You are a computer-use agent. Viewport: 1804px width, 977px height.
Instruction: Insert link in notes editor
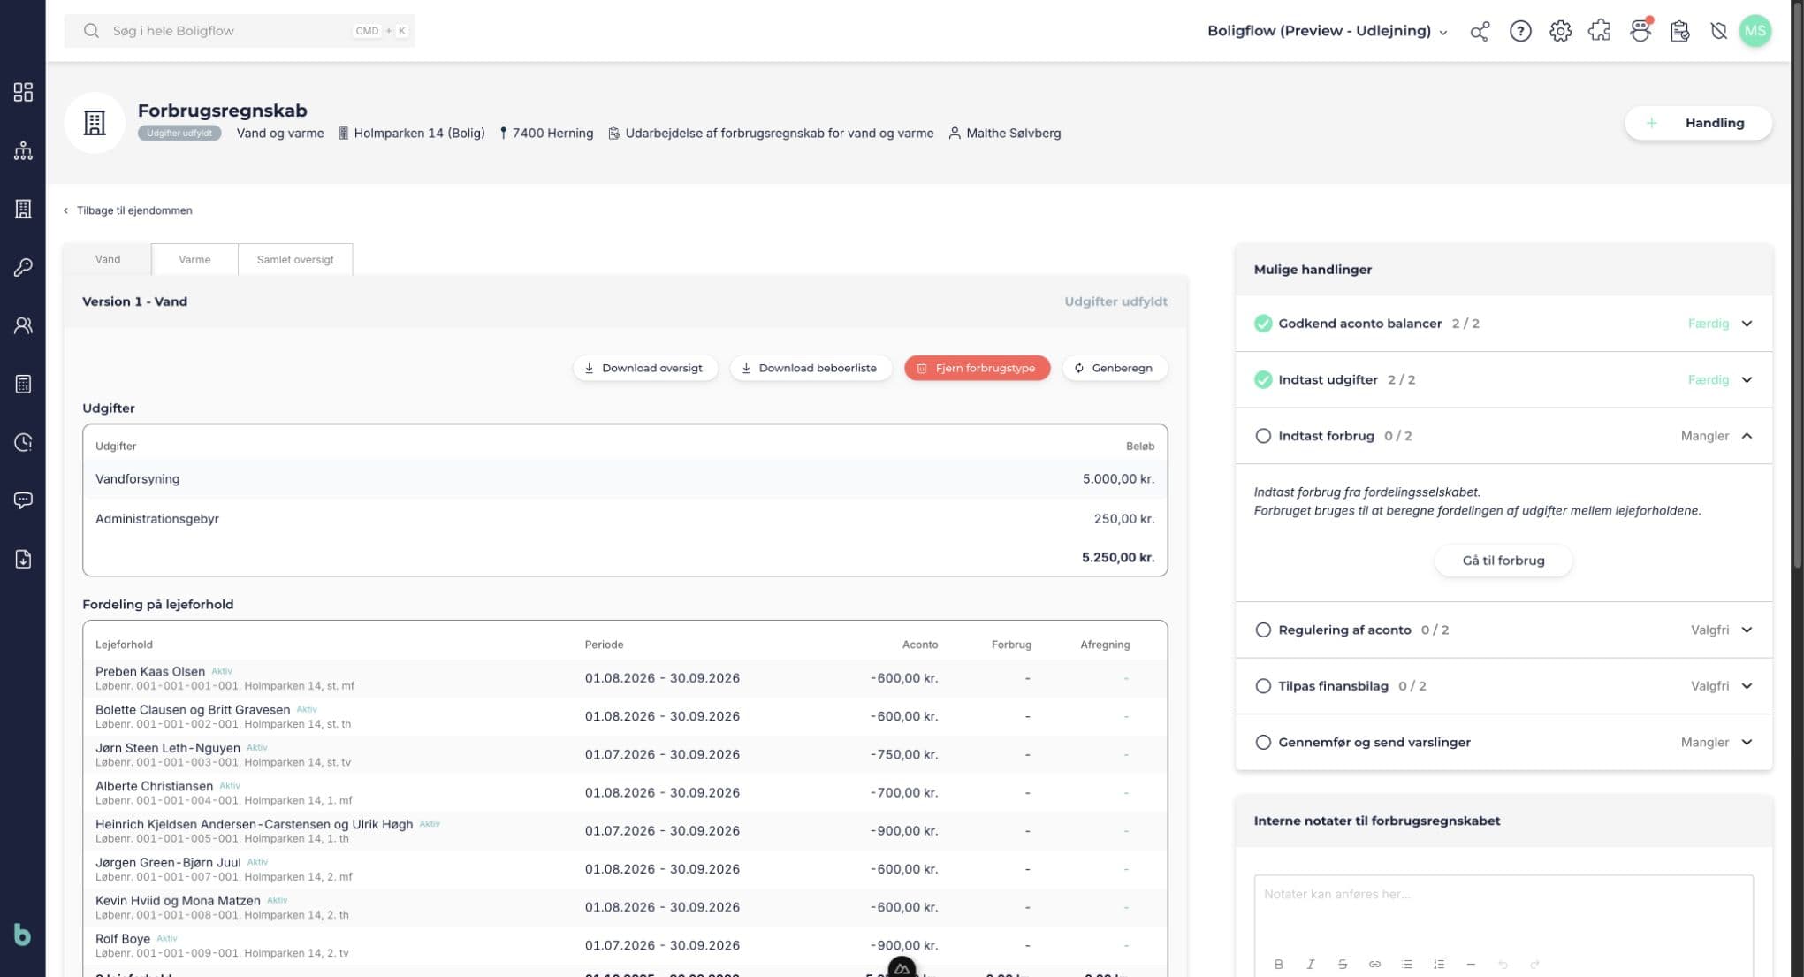point(1374,964)
